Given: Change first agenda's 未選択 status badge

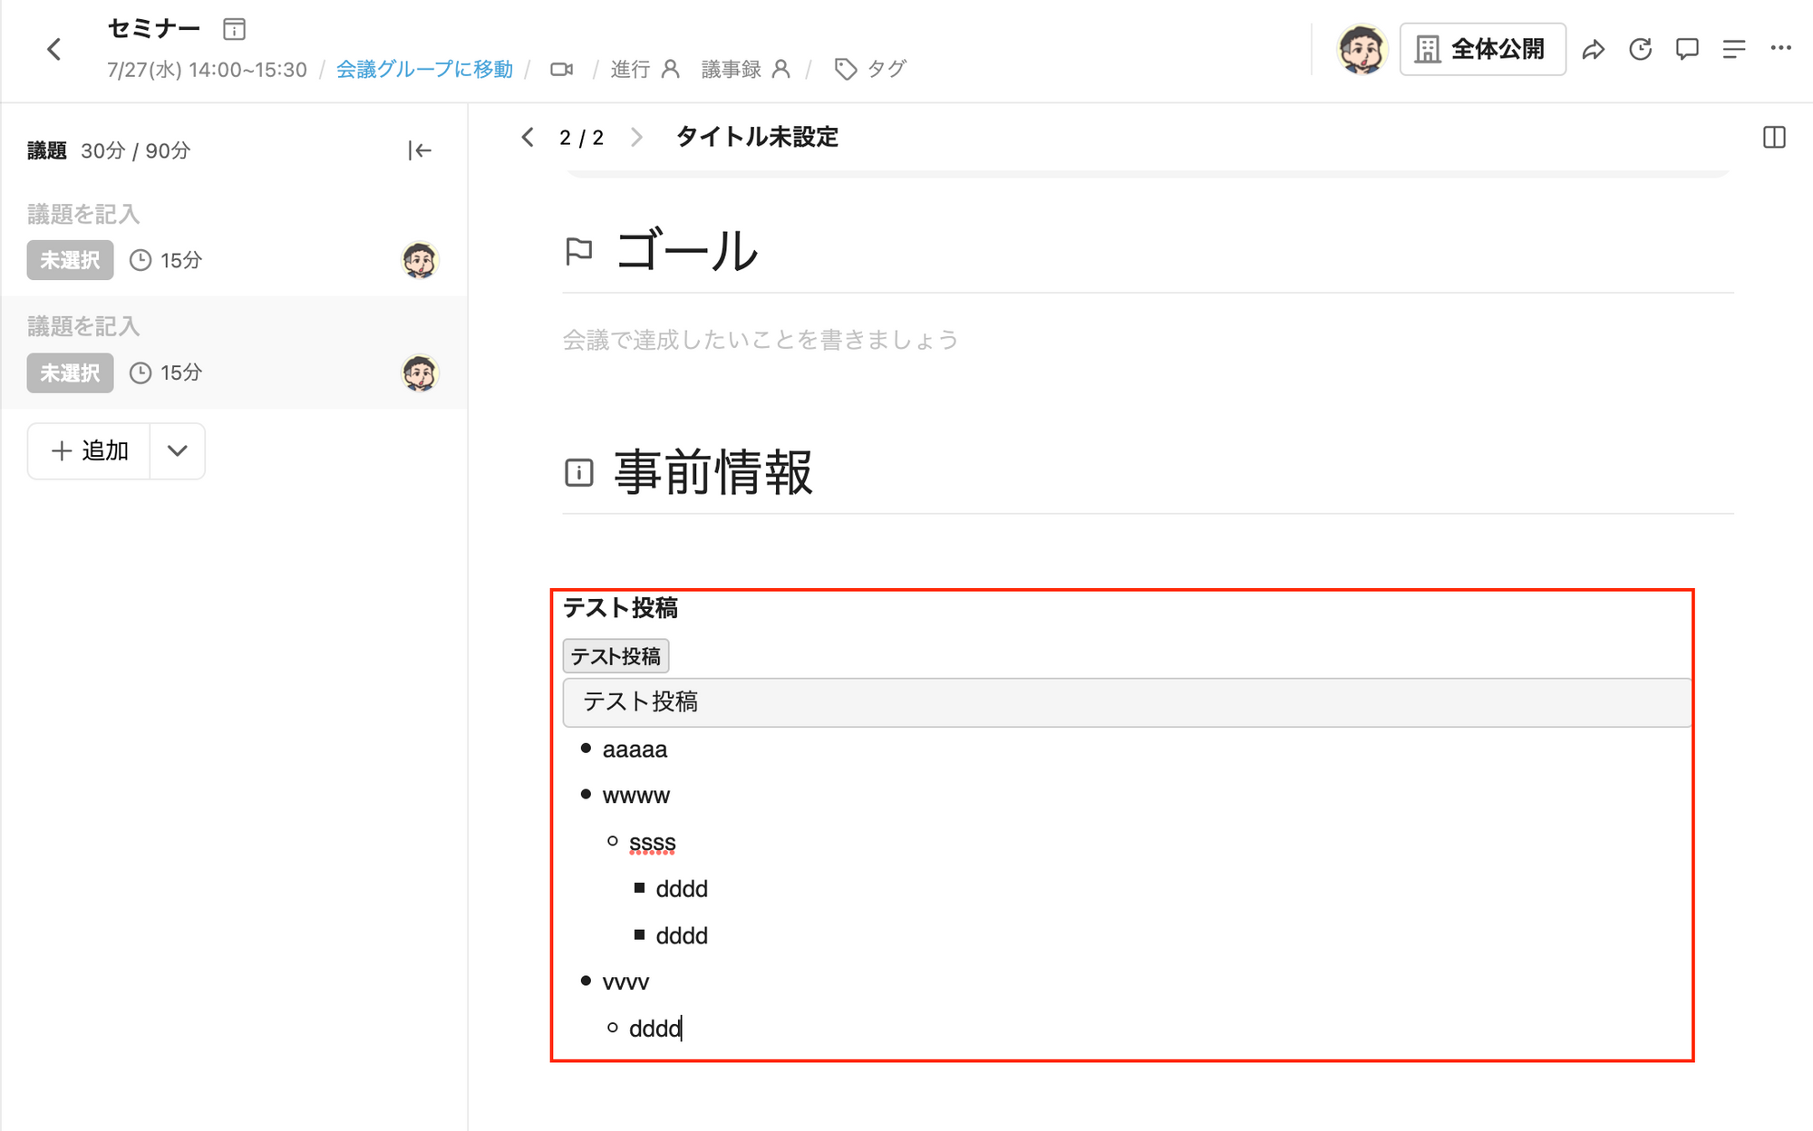Looking at the screenshot, I should pyautogui.click(x=70, y=260).
